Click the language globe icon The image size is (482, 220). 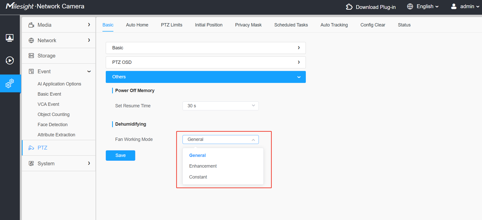pyautogui.click(x=410, y=6)
